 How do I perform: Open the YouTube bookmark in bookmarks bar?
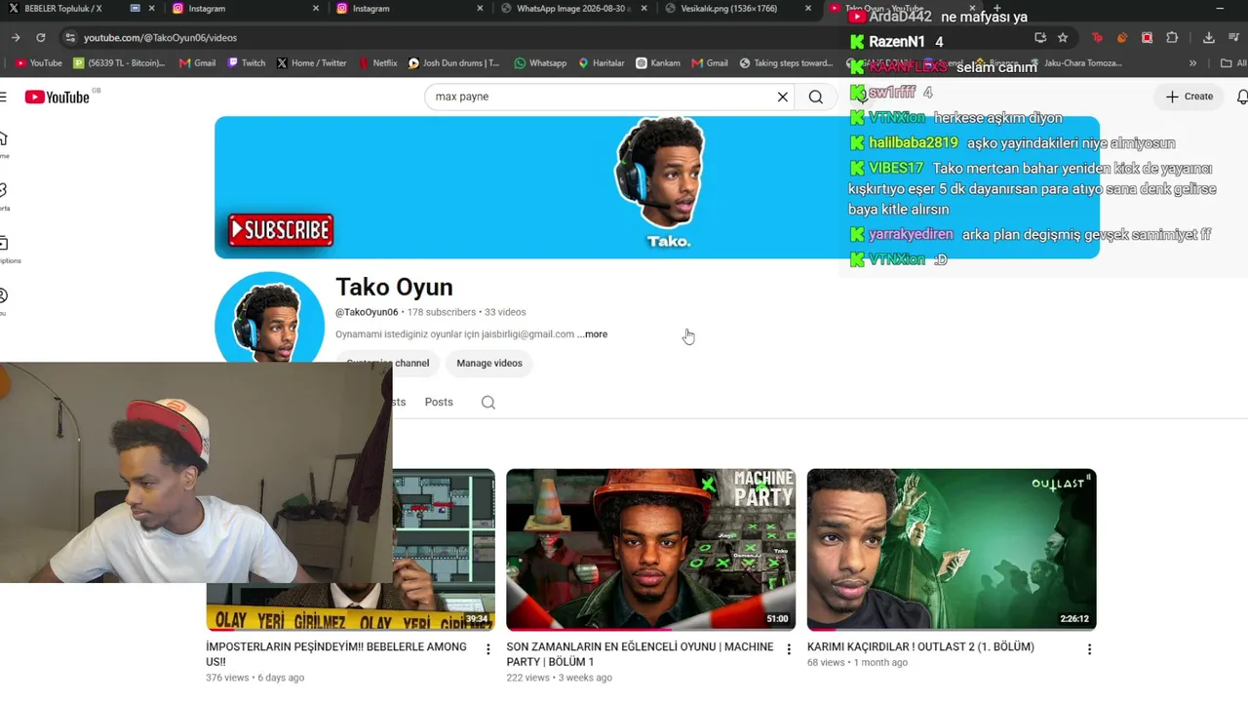pos(39,63)
